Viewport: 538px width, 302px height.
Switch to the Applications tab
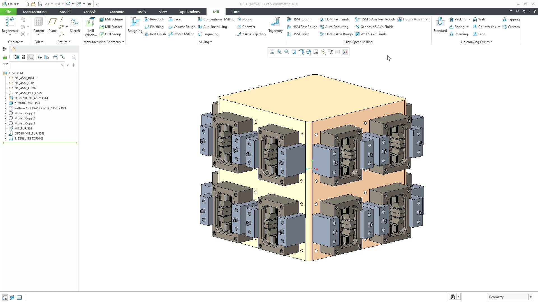pyautogui.click(x=190, y=12)
